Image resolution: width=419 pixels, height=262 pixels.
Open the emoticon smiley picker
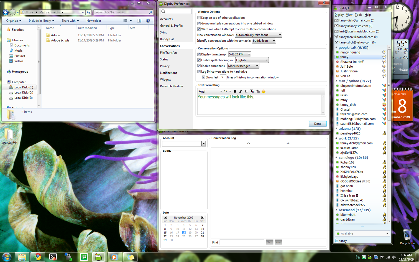pyautogui.click(x=264, y=91)
